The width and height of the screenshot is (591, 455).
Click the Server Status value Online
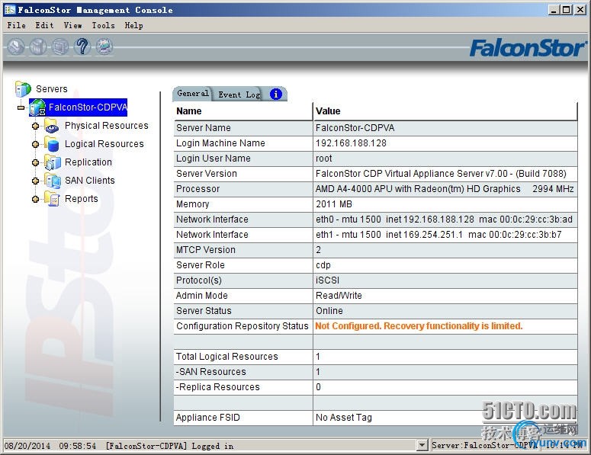(329, 311)
